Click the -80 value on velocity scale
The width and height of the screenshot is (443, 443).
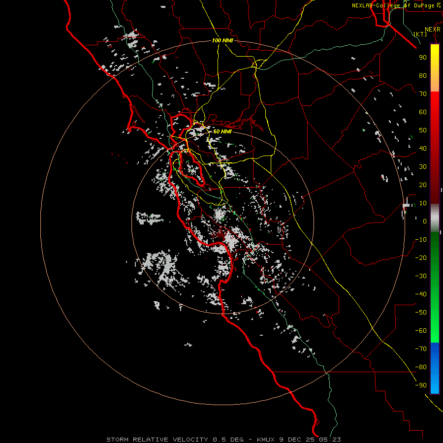click(x=421, y=367)
